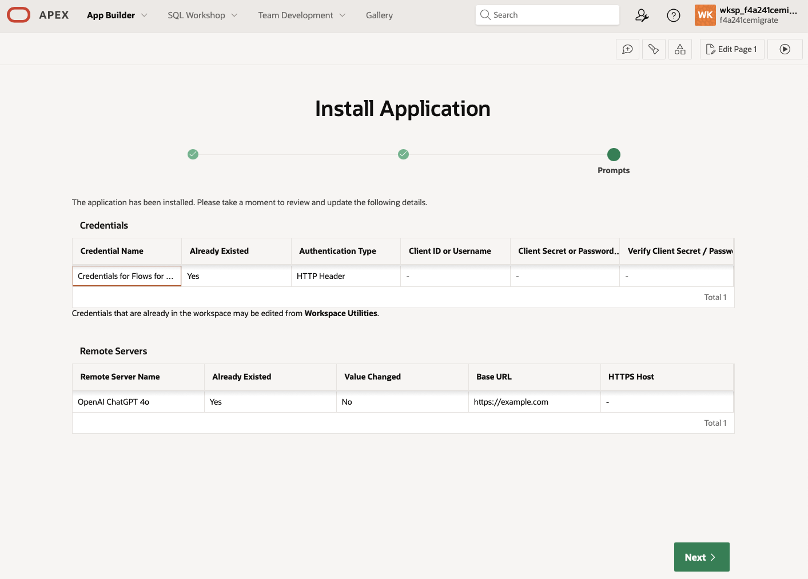Screen dimensions: 808x579
Task: Open workspace account menu wksp_f4a241cemi
Action: click(758, 15)
